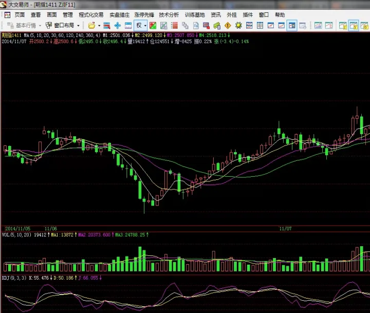The height and width of the screenshot is (313, 370).
Task: Click the blue crosshair cursor icon
Action: (117, 25)
